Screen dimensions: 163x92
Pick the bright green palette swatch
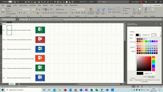coord(146,41)
